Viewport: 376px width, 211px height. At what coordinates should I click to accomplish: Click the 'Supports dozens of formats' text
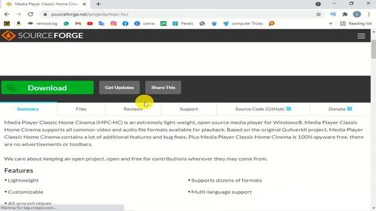click(x=226, y=181)
